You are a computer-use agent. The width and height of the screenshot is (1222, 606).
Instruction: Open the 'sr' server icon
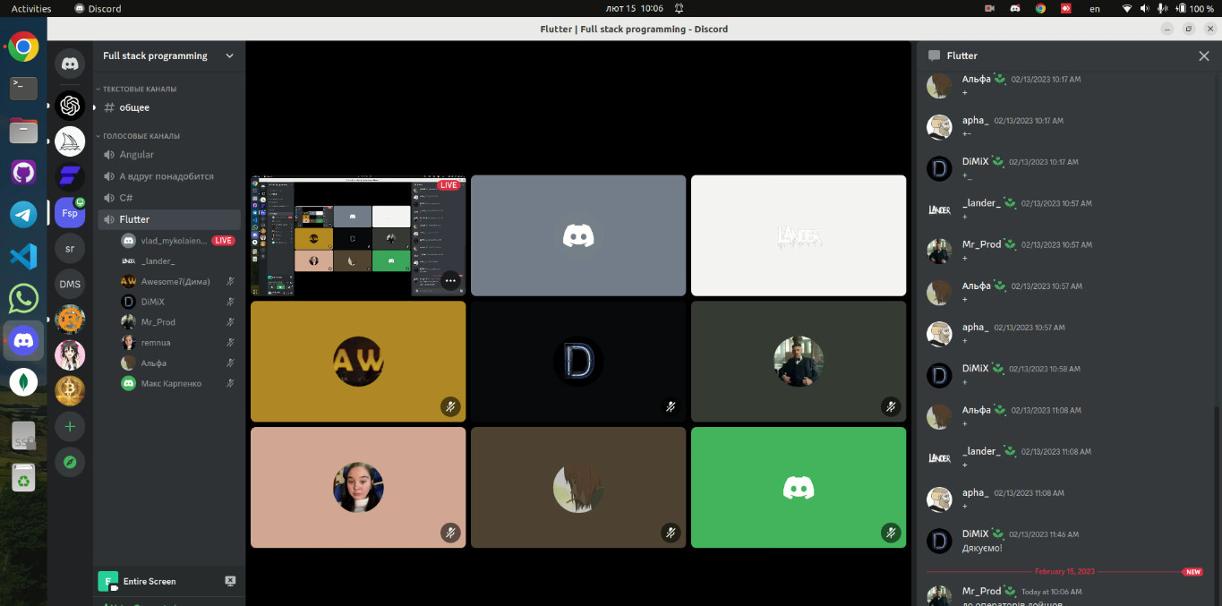tap(70, 248)
